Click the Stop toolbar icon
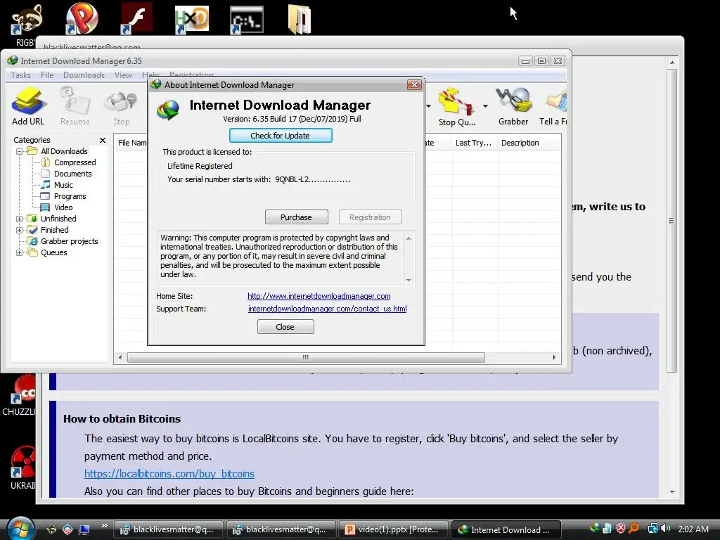 pos(121,107)
